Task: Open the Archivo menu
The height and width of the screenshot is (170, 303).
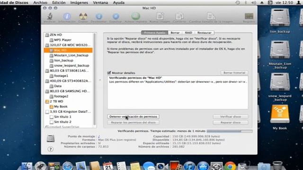Action: 40,2
